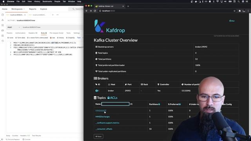
Task: Open the Postman tab options ellipsis
Action: point(58,15)
